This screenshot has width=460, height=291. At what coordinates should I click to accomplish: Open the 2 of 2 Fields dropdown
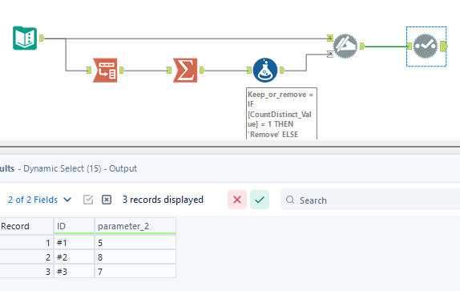(x=39, y=200)
